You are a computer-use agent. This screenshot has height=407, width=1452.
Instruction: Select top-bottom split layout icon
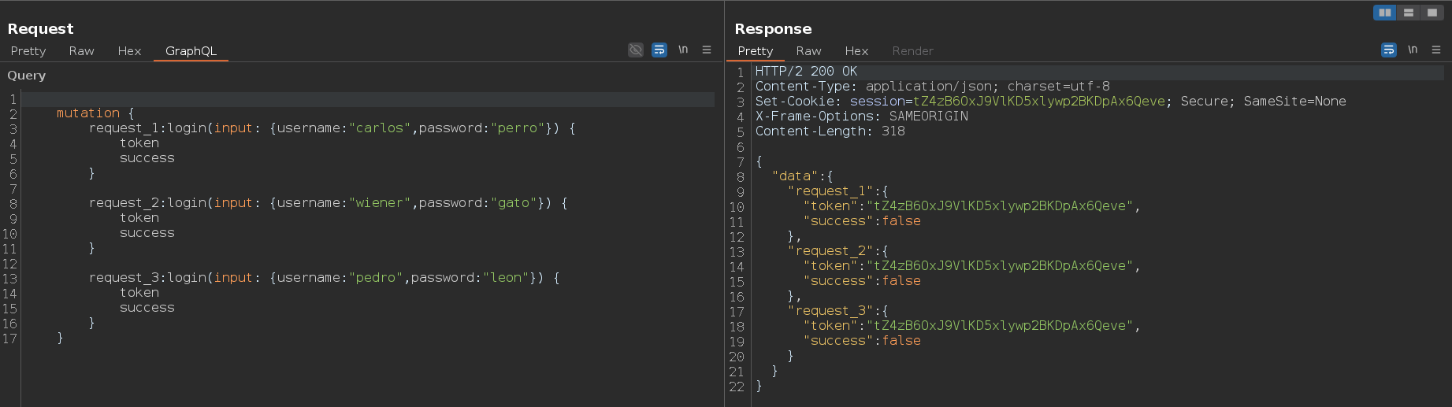pyautogui.click(x=1409, y=13)
